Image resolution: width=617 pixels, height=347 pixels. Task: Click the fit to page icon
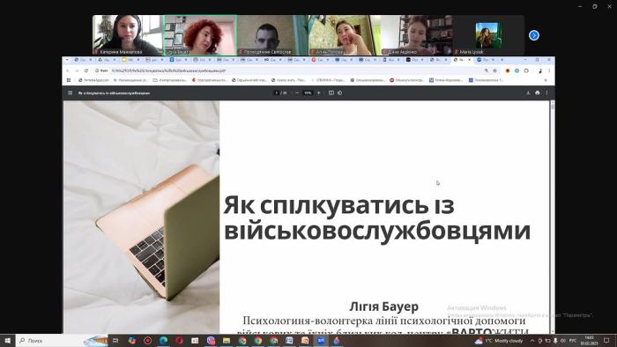point(331,93)
